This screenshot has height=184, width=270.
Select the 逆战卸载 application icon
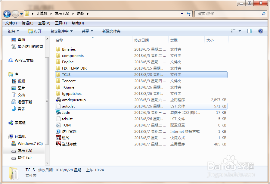(58, 144)
